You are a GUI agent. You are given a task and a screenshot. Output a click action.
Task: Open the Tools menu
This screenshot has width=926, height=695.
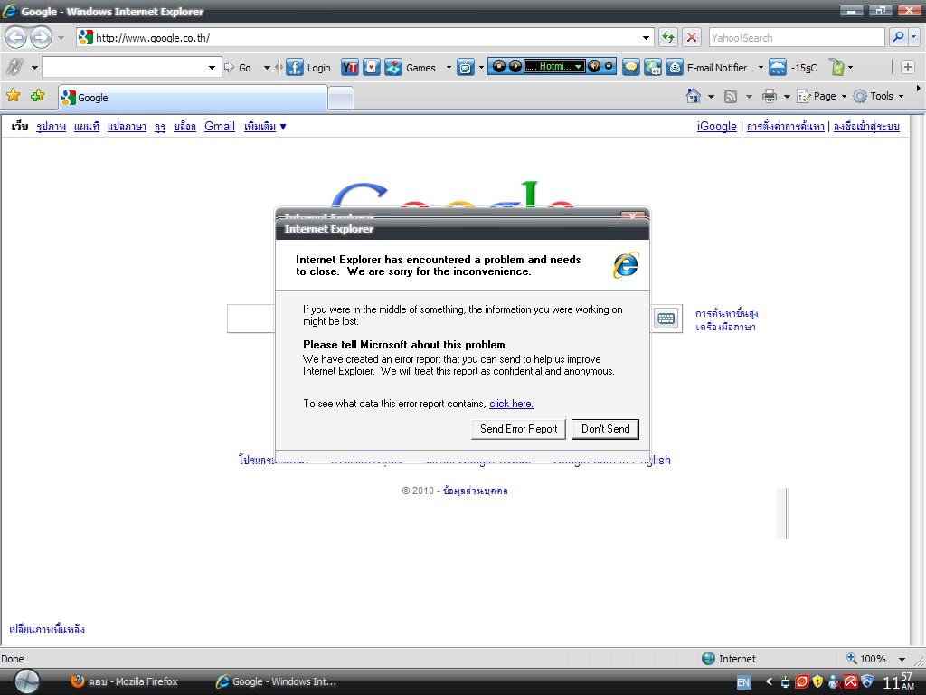879,96
